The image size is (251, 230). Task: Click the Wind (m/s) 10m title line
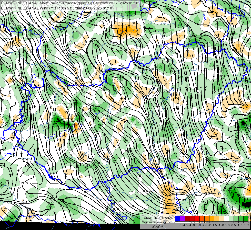[56, 8]
